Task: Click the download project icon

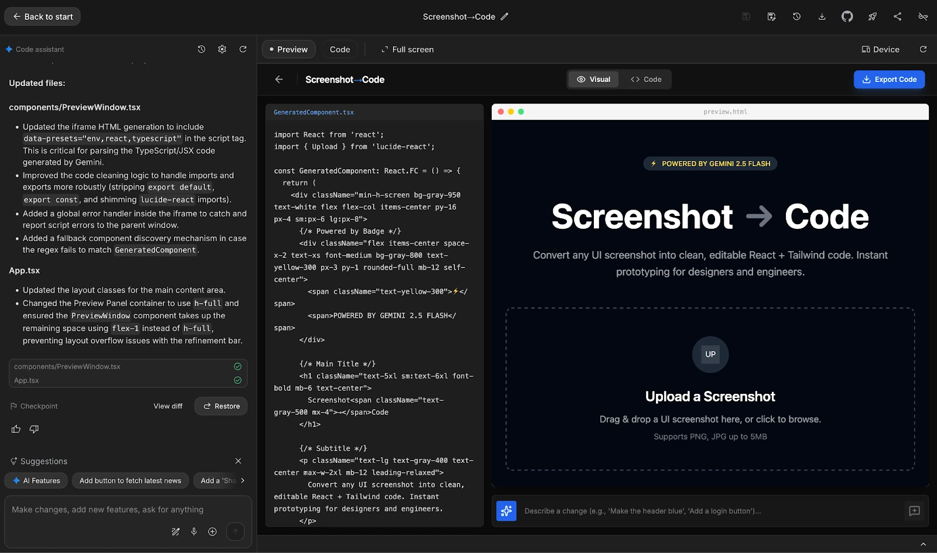Action: click(x=822, y=16)
